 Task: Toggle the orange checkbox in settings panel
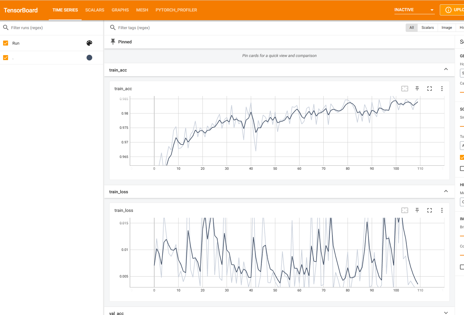[x=462, y=157]
